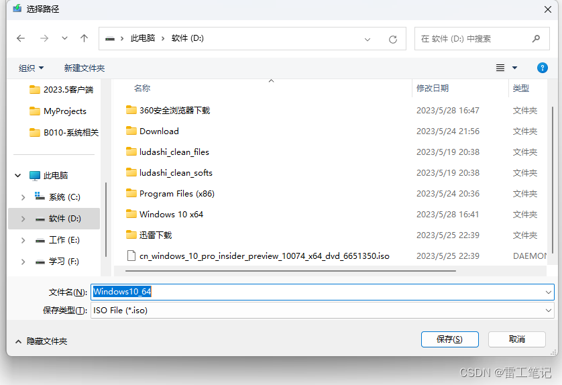
Task: Select the Windows 10 x64 folder icon
Action: click(131, 214)
